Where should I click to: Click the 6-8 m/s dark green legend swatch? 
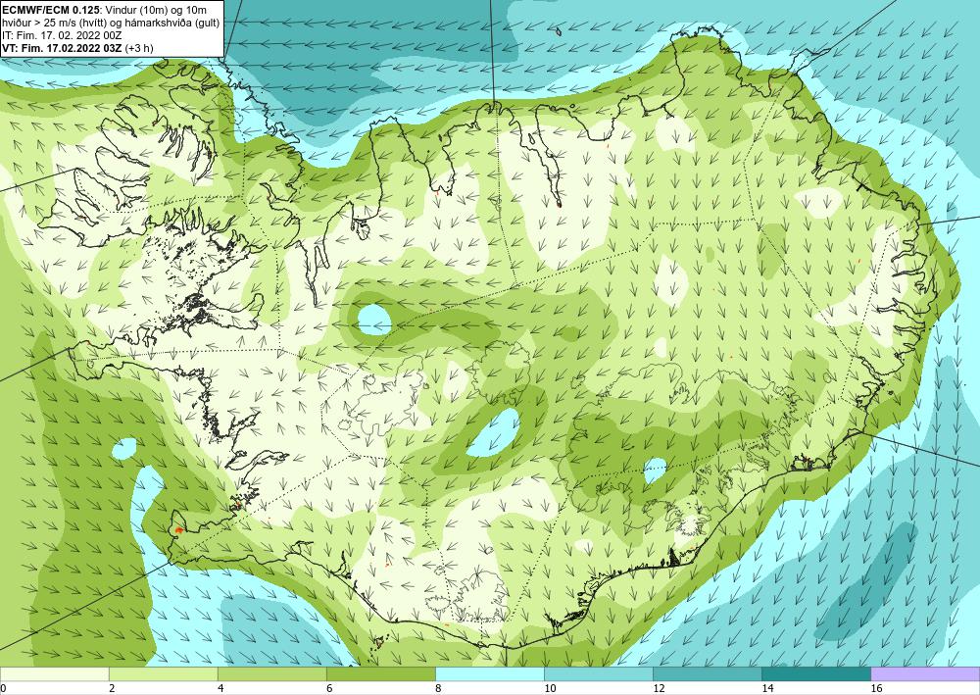380,674
